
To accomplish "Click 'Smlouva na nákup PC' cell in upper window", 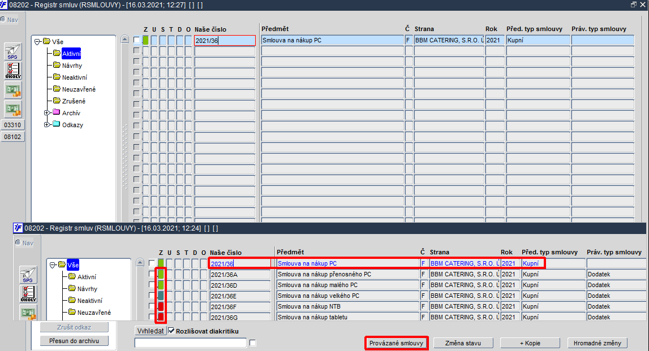I will [332, 40].
